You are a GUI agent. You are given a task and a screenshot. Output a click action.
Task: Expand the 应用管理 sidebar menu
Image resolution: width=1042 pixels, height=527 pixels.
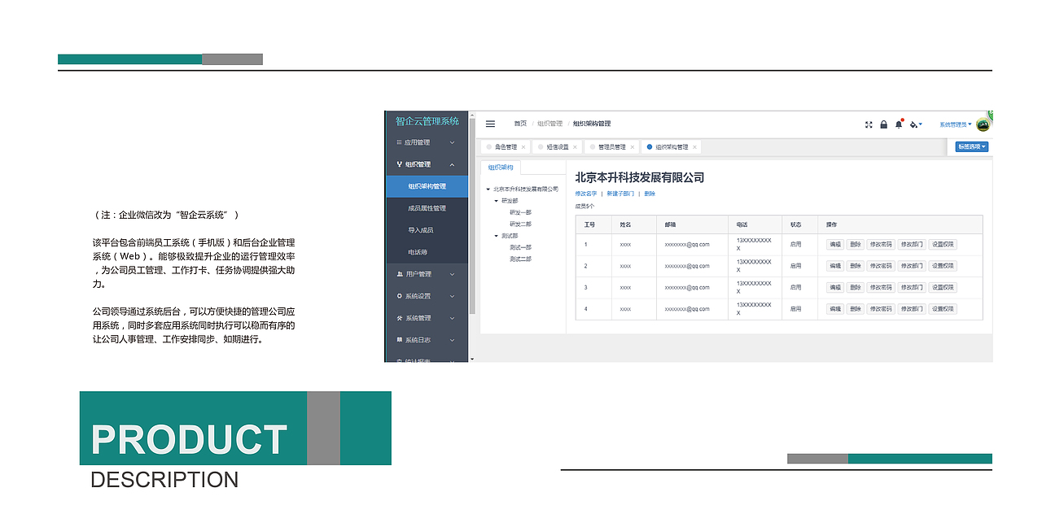click(453, 142)
